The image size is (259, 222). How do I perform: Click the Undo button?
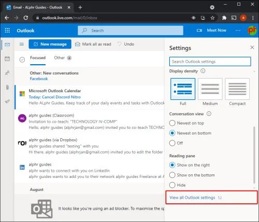click(126, 44)
